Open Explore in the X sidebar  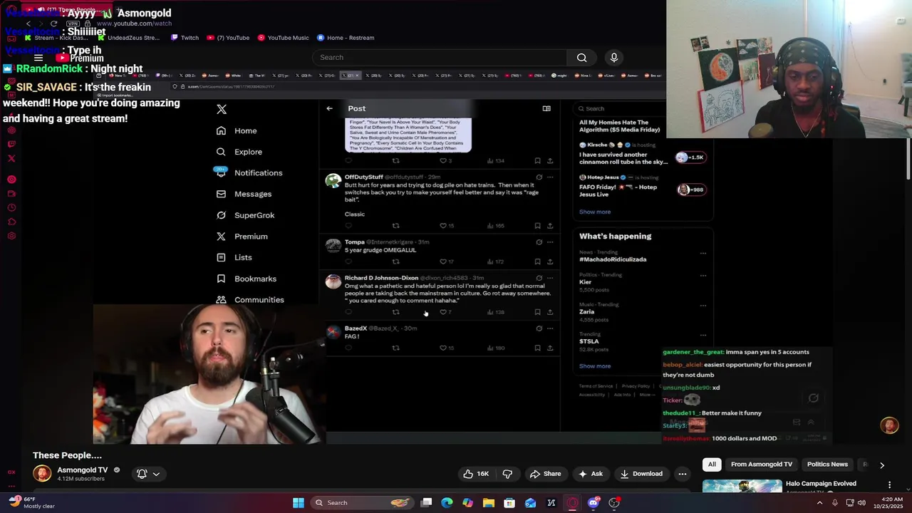click(239, 152)
